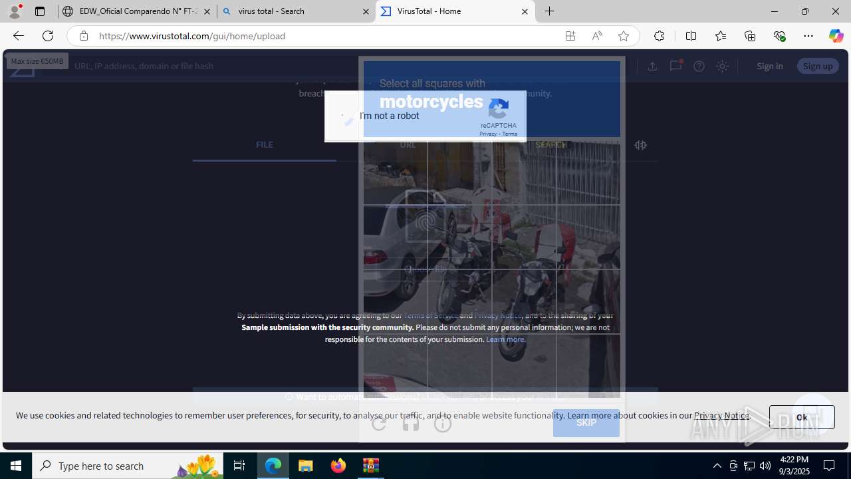Screen dimensions: 851x479
Task: Open the Action Center notifications
Action: click(829, 466)
